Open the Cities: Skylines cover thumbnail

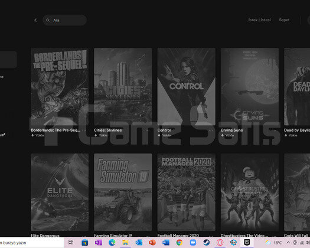(x=123, y=86)
